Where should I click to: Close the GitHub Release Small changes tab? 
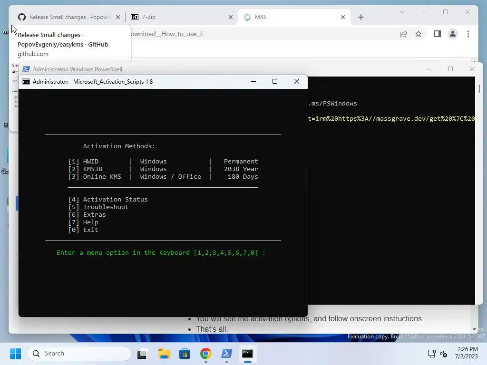pos(118,17)
